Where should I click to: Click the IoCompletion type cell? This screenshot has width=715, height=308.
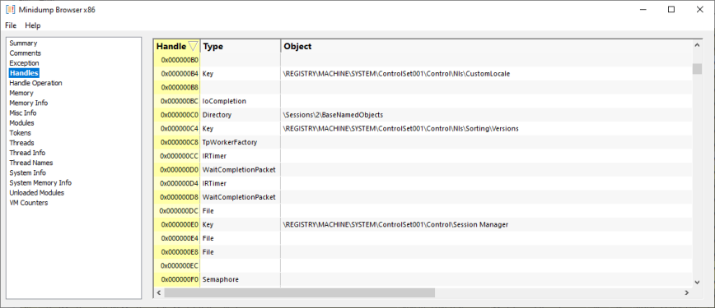point(241,101)
